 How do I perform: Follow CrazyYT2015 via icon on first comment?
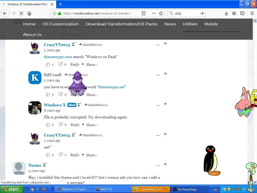[74, 44]
